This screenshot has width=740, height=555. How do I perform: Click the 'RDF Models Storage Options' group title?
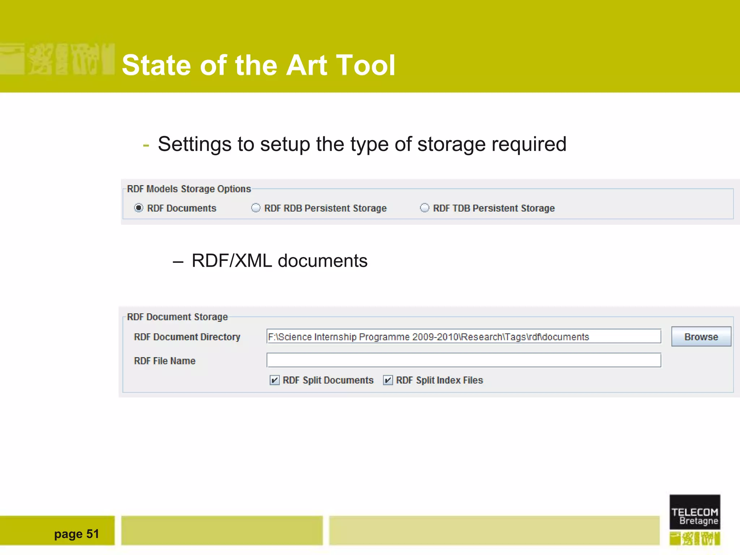pyautogui.click(x=189, y=189)
